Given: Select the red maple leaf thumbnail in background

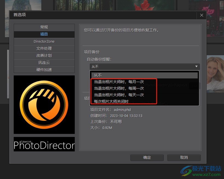Looking at the screenshot, I should [x=146, y=5].
